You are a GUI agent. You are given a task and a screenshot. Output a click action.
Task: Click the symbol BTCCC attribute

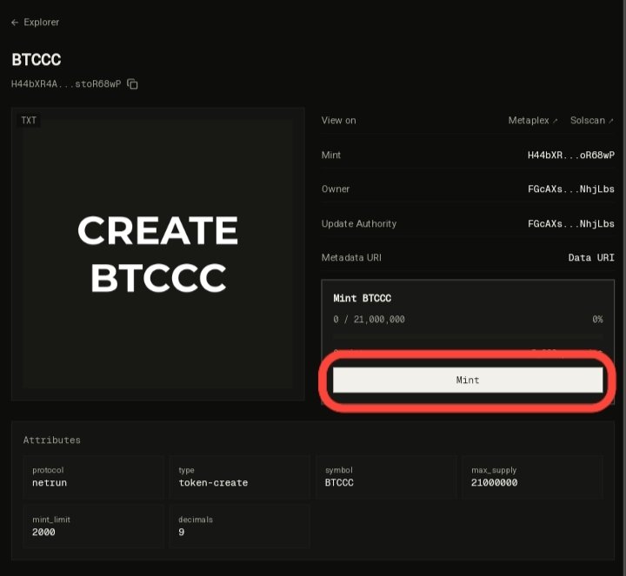coord(386,477)
